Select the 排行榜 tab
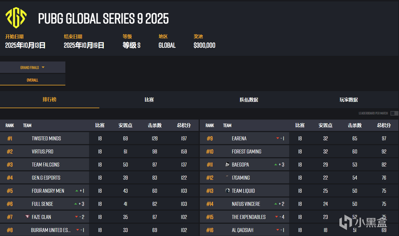 click(x=50, y=100)
